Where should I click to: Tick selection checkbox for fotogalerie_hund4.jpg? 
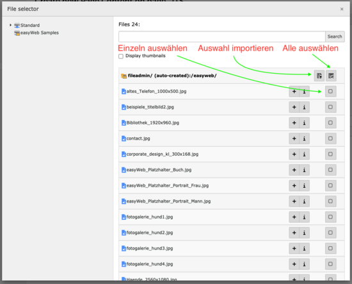331,264
